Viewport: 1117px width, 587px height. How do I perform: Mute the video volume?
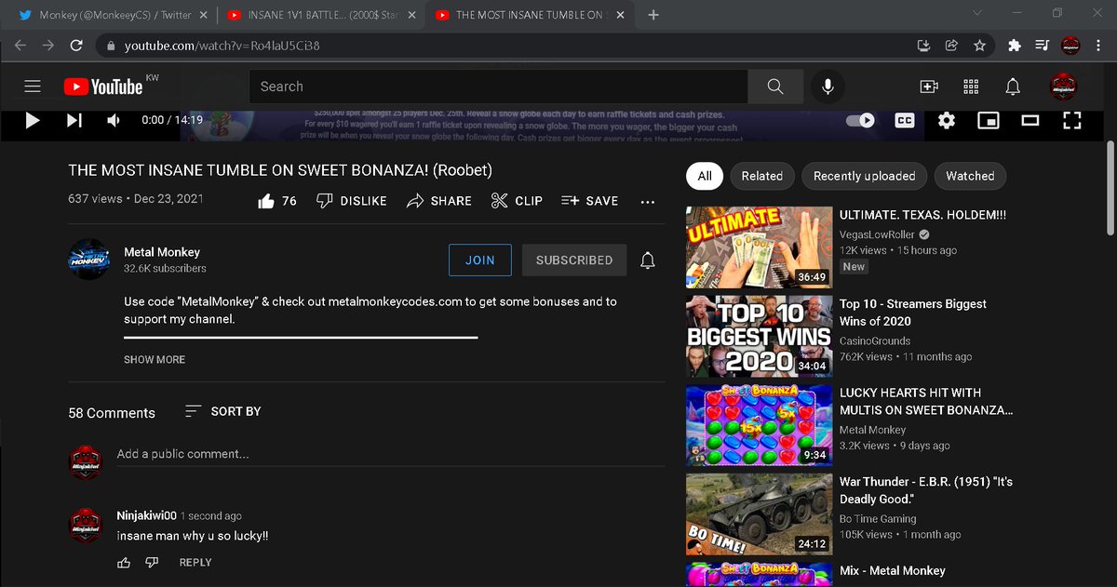coord(114,120)
